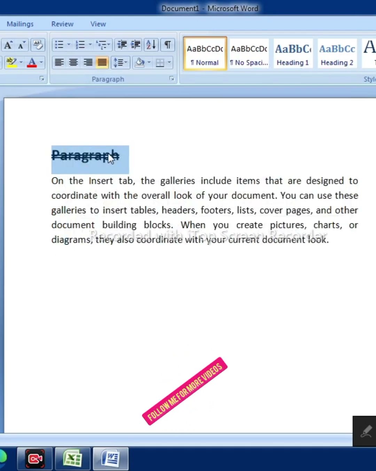The image size is (376, 471).
Task: Apply yellow text highlight color
Action: tap(11, 62)
